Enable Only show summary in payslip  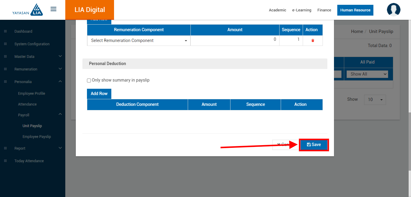pos(89,80)
